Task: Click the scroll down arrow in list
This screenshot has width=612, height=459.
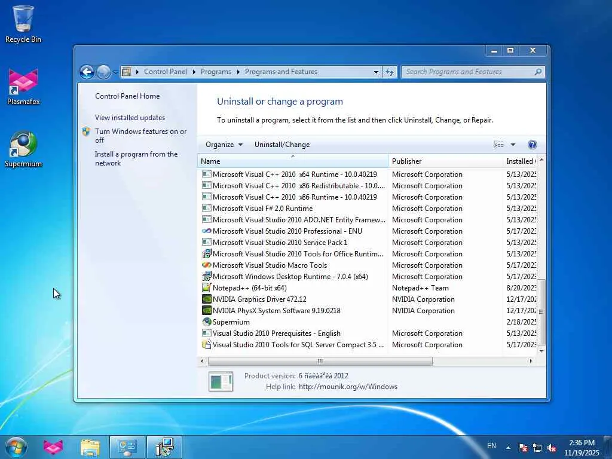Action: [541, 351]
